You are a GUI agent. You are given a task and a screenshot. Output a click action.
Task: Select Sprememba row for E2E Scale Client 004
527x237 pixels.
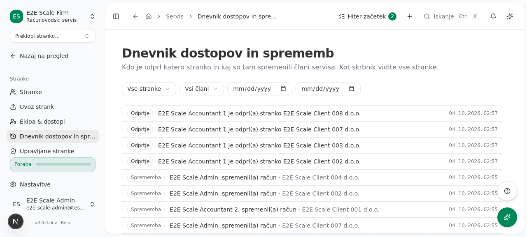312,177
